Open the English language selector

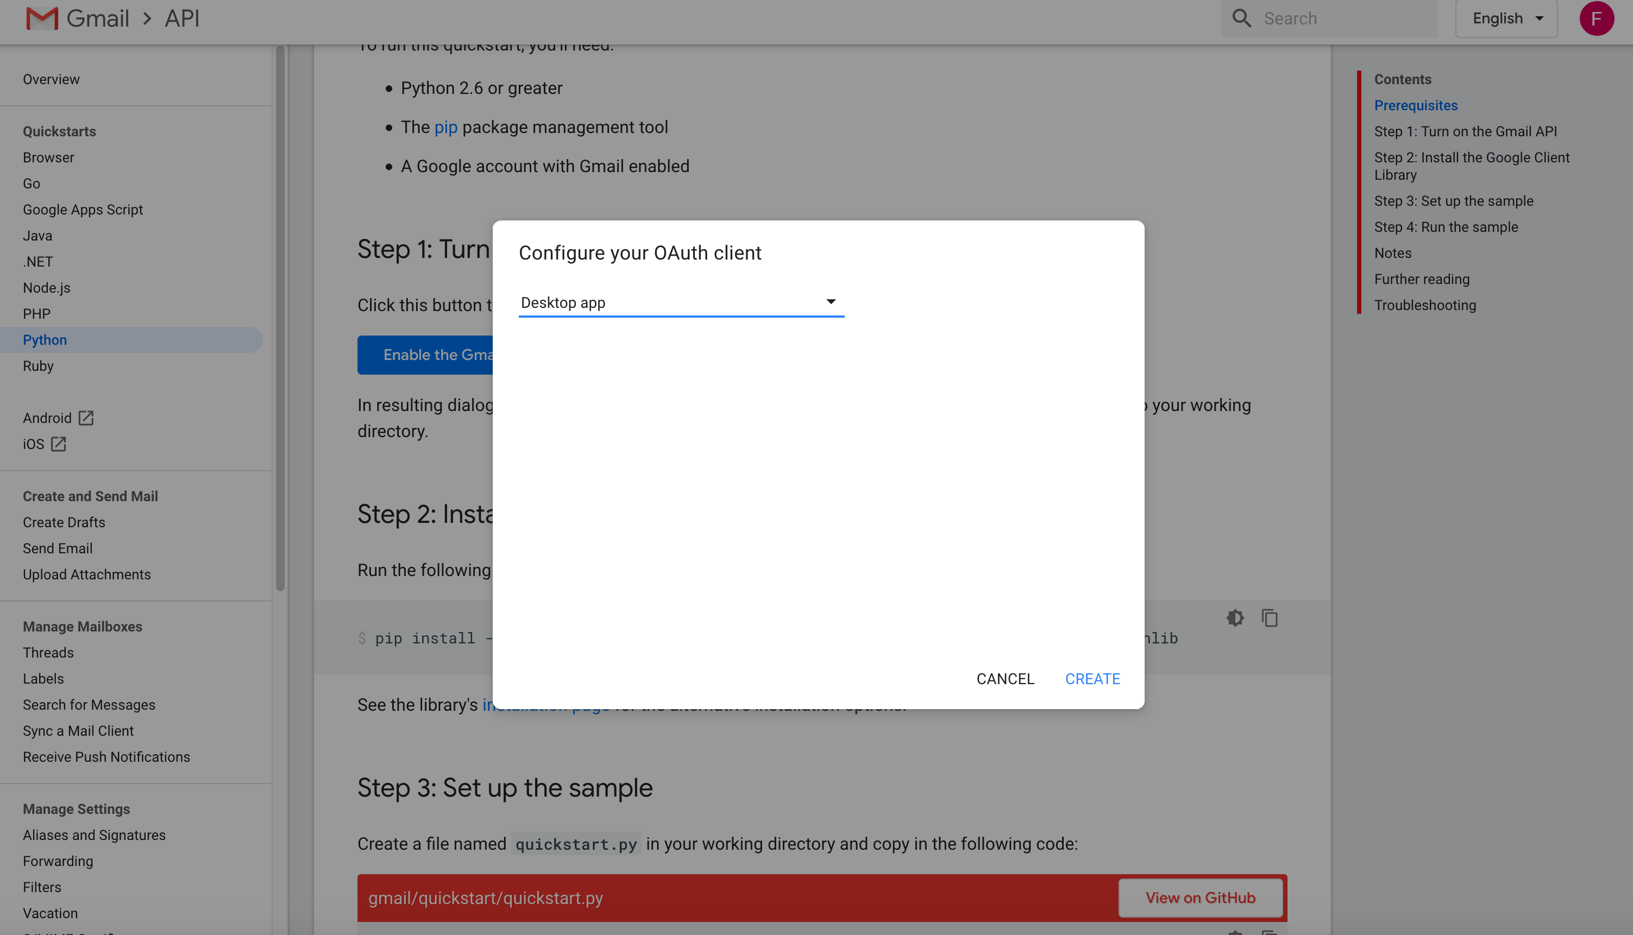coord(1506,18)
